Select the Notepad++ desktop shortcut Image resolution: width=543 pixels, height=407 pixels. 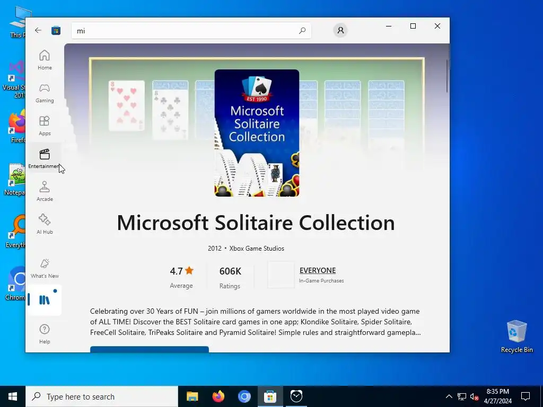tap(15, 179)
